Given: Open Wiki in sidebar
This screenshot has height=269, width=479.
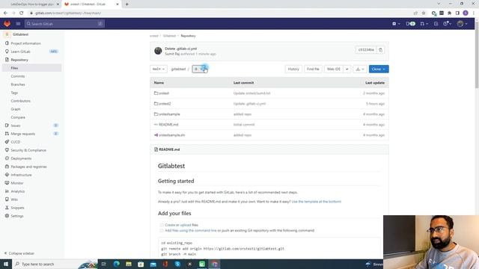Looking at the screenshot, I should click(x=14, y=200).
